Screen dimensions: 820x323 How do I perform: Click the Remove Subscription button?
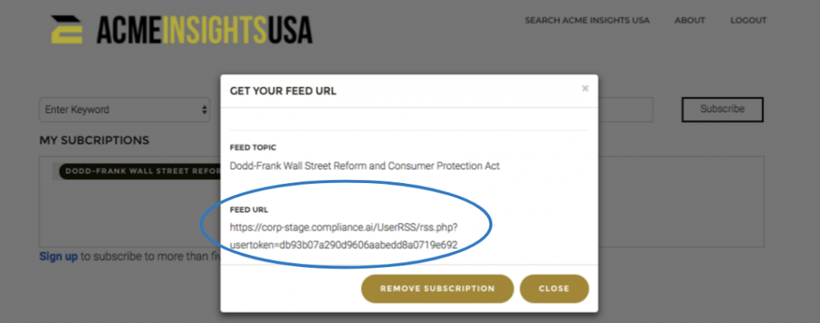coord(437,289)
